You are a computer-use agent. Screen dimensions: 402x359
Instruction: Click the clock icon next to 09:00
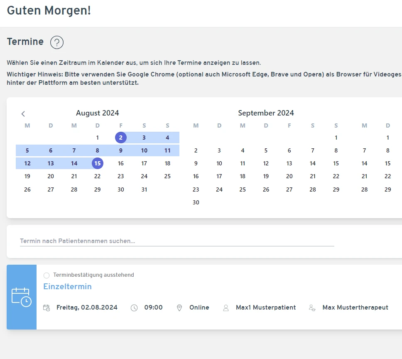134,308
